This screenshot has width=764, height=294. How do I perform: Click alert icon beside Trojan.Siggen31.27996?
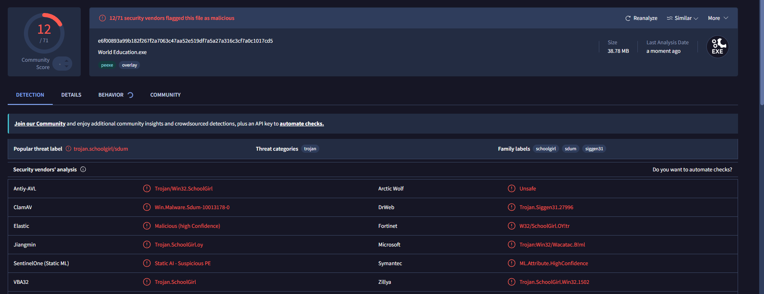(512, 207)
